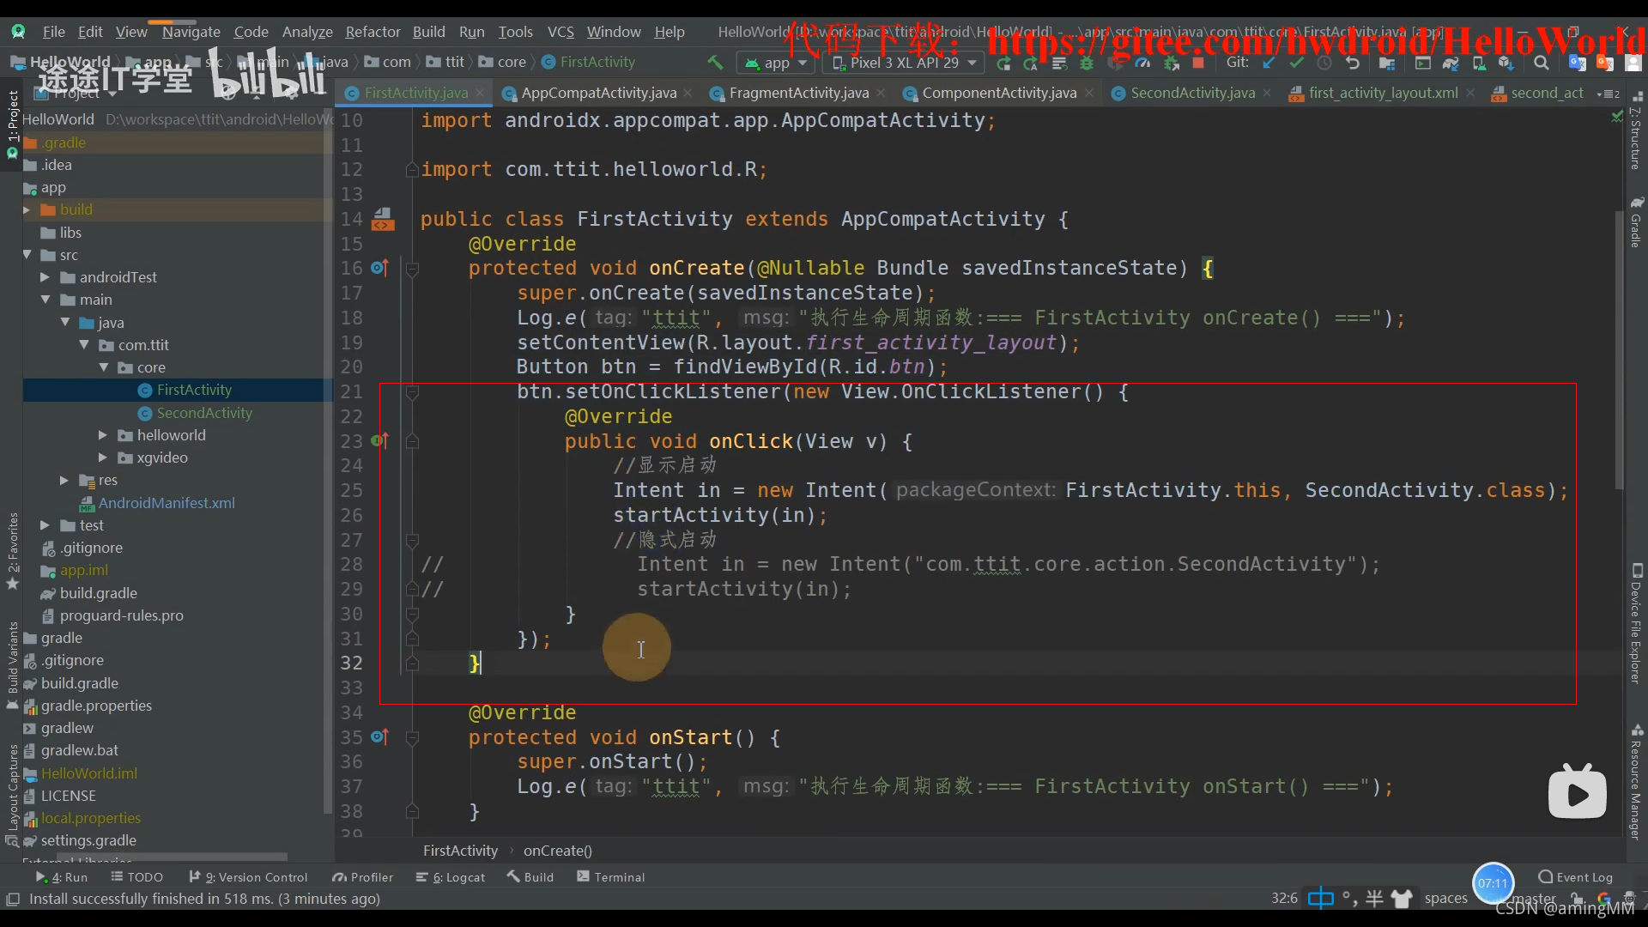The height and width of the screenshot is (927, 1648).
Task: Open the 4: Run tool window button
Action: tap(62, 877)
